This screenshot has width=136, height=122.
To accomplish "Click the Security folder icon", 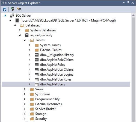I will pos(32,119).
